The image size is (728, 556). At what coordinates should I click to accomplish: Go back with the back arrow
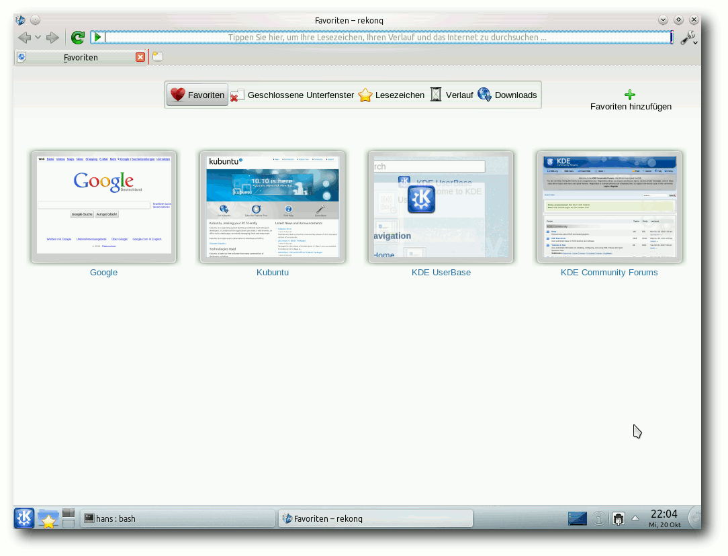click(x=24, y=37)
